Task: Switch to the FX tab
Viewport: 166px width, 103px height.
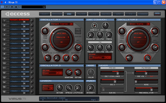Action: tap(131, 14)
